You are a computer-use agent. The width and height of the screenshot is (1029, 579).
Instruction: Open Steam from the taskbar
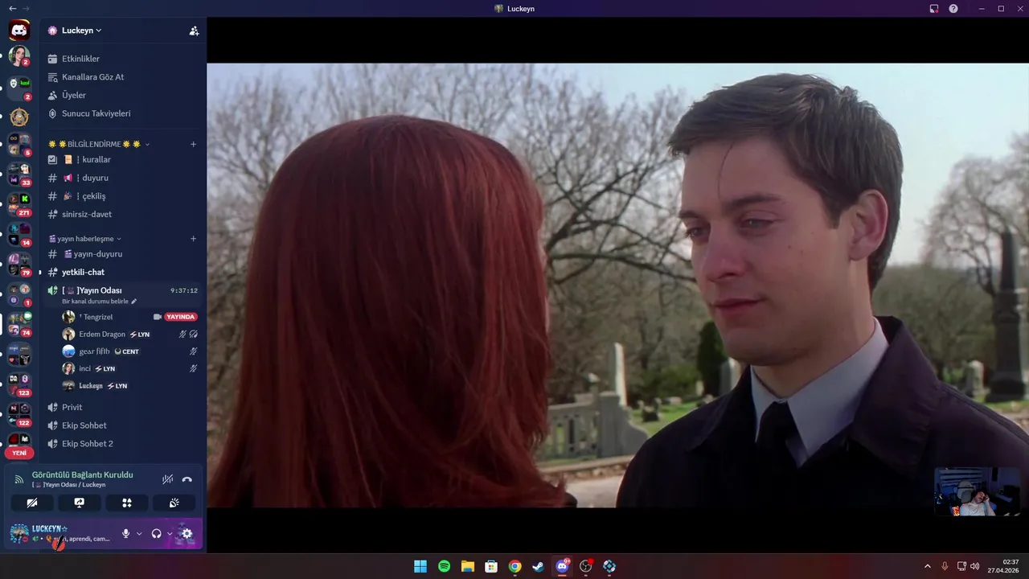538,566
